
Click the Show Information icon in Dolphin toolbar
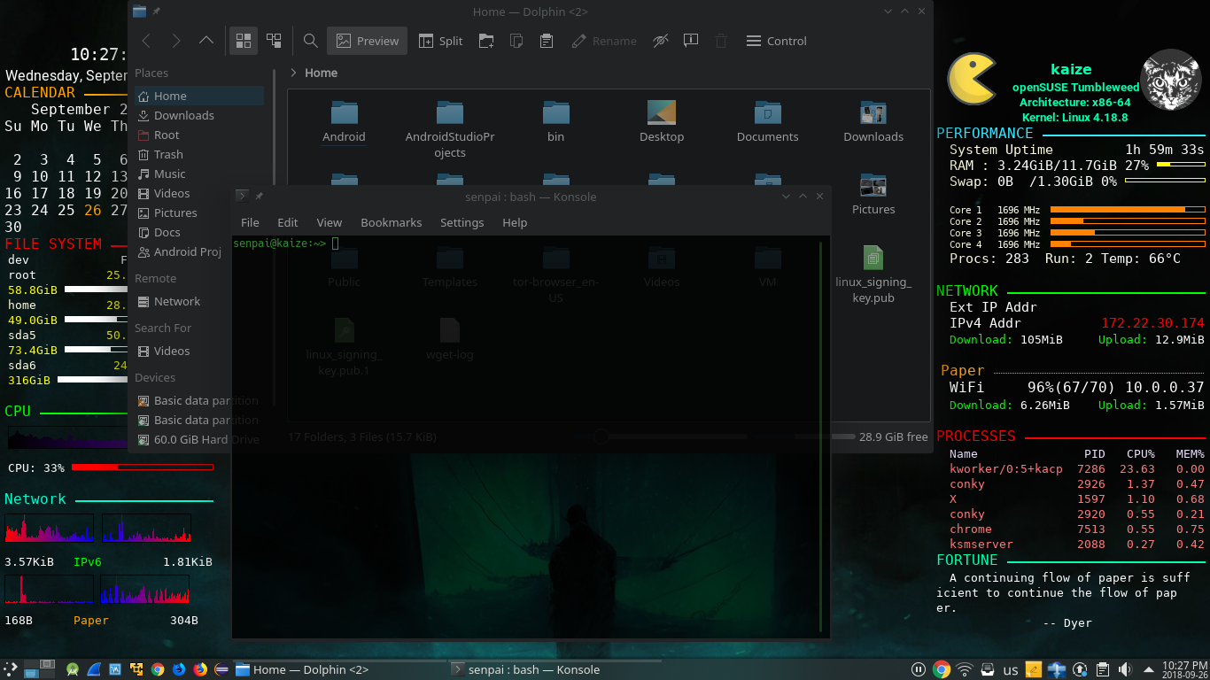tap(691, 41)
